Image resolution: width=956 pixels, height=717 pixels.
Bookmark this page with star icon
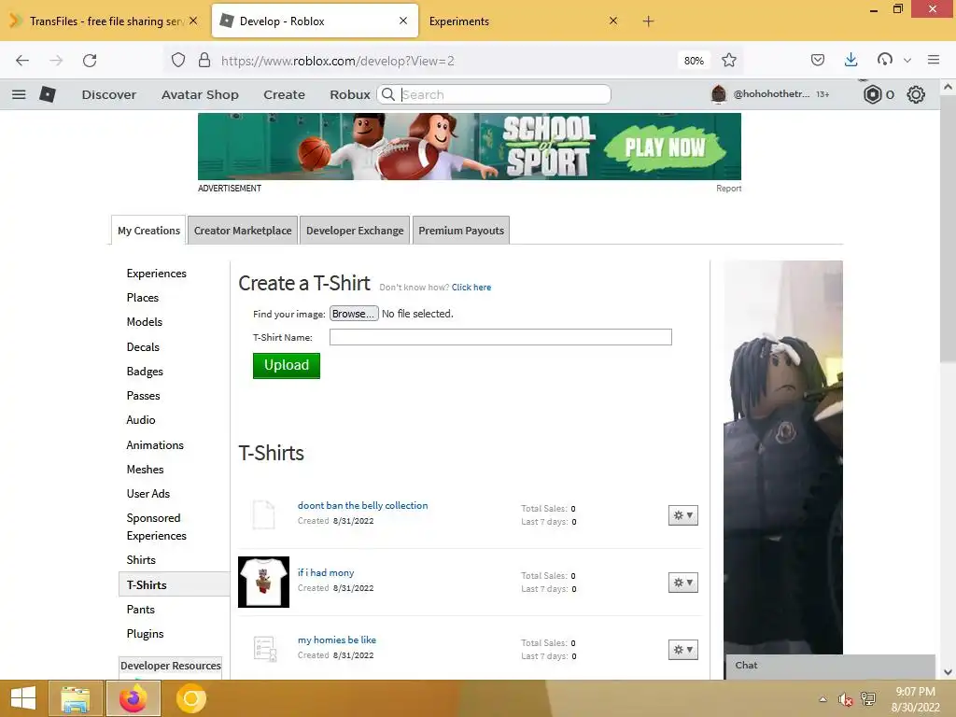(728, 61)
